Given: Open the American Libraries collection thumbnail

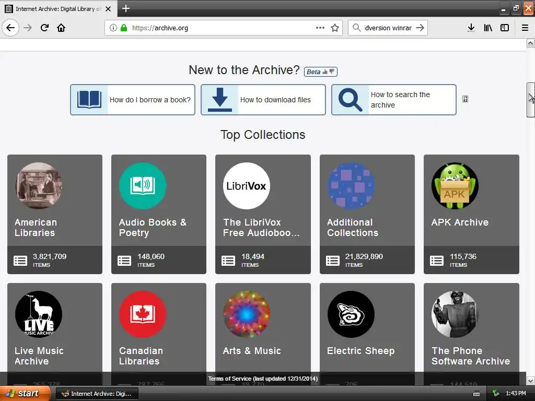Looking at the screenshot, I should point(39,186).
